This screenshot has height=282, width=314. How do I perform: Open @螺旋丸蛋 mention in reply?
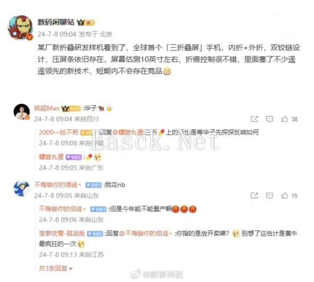[x=128, y=132]
